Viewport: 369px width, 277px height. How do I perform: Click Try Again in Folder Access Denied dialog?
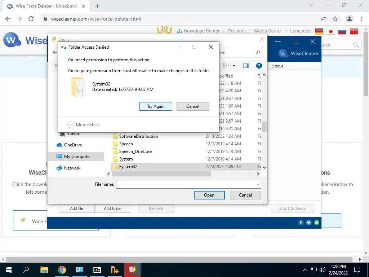(156, 106)
